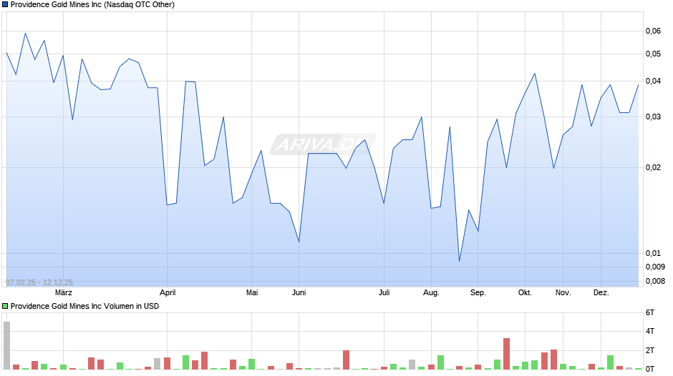This screenshot has width=673, height=376.
Task: Click the 0,02 price axis value
Action: [653, 167]
